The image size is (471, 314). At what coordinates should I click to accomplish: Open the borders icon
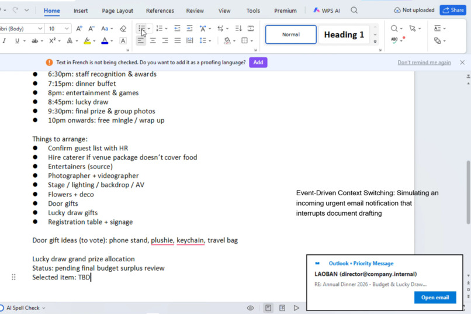pos(244,40)
